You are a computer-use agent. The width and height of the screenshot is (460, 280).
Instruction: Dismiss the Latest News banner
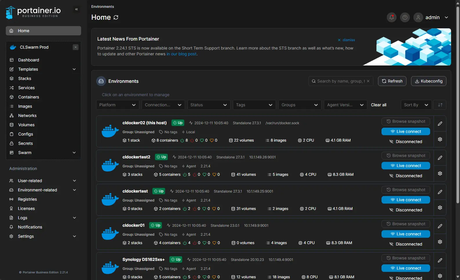(346, 40)
